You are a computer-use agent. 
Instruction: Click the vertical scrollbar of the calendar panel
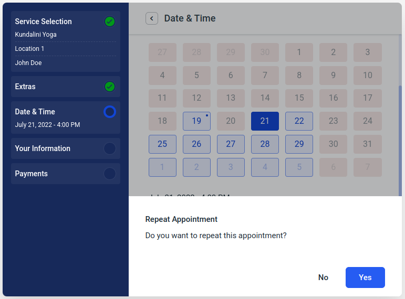400,141
